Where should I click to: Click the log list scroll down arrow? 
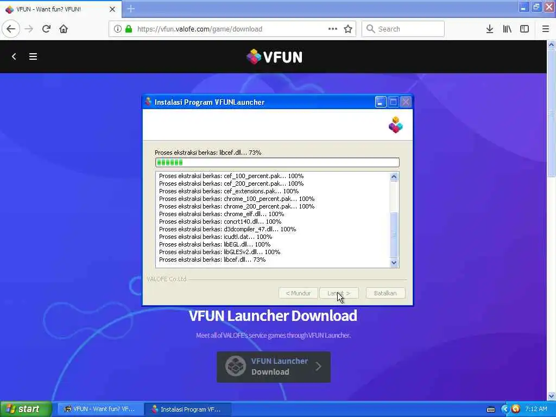(394, 263)
